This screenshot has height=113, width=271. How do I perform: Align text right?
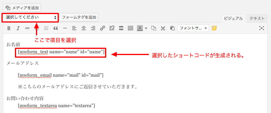93,28
